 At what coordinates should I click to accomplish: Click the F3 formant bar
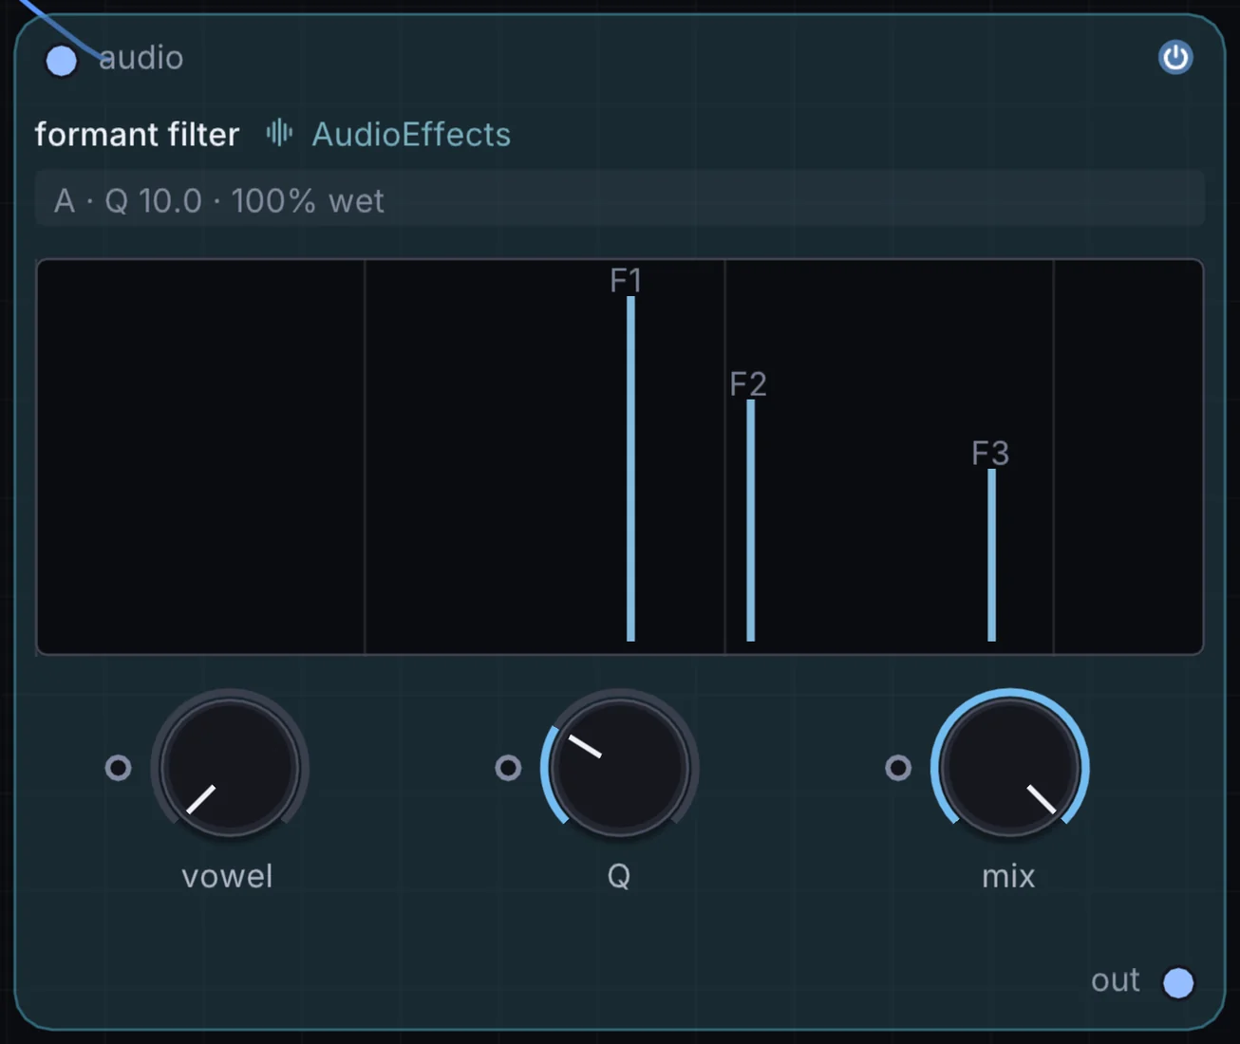click(992, 555)
